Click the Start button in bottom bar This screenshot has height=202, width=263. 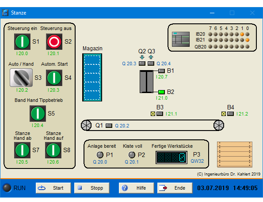53,188
